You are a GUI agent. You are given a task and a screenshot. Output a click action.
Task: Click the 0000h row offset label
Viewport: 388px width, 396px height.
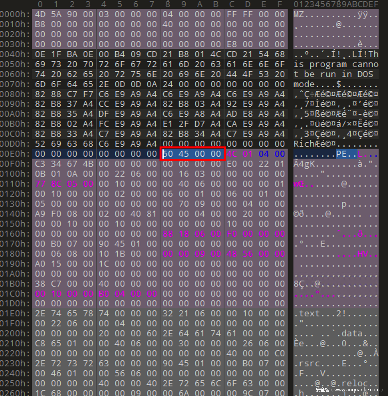pyautogui.click(x=15, y=14)
